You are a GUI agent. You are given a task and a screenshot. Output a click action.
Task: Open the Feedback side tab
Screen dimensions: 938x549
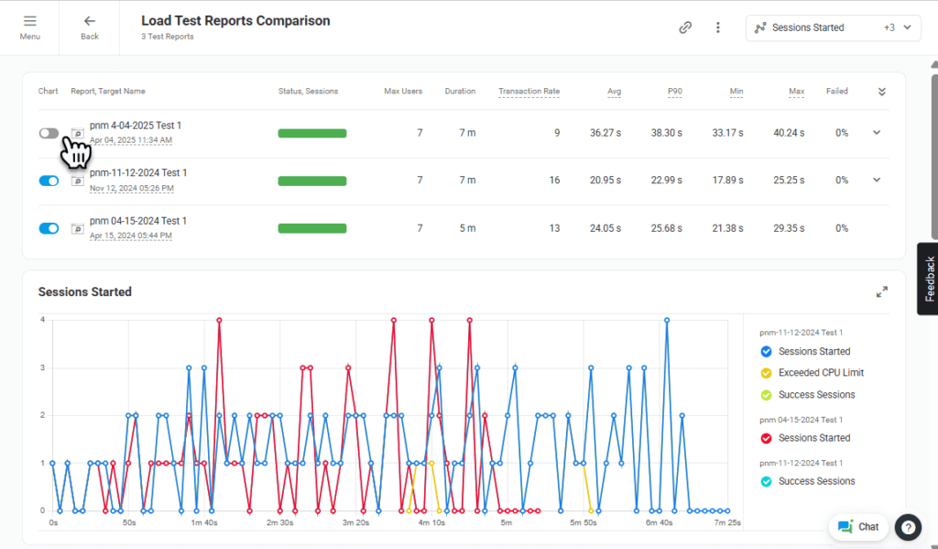tap(928, 279)
